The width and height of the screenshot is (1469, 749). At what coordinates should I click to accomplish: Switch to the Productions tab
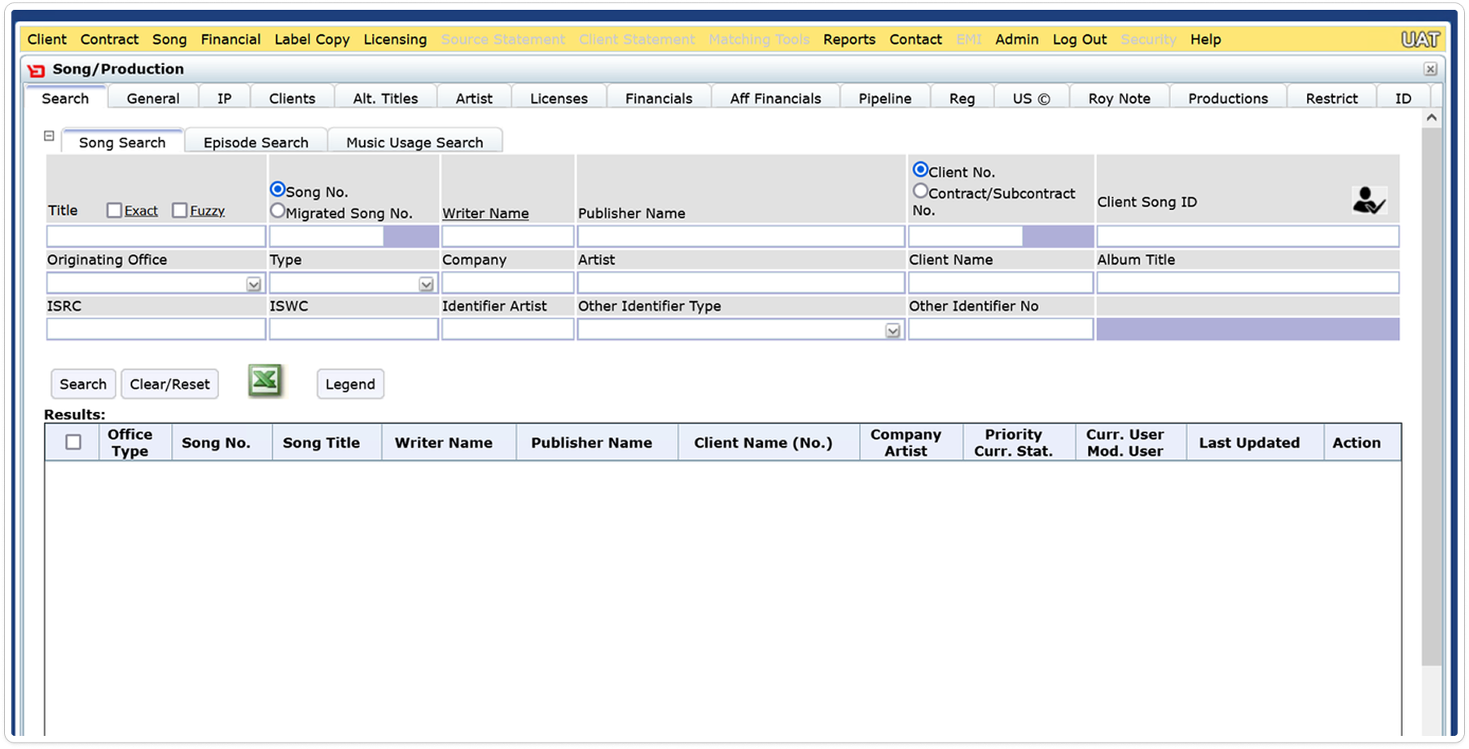coord(1228,98)
